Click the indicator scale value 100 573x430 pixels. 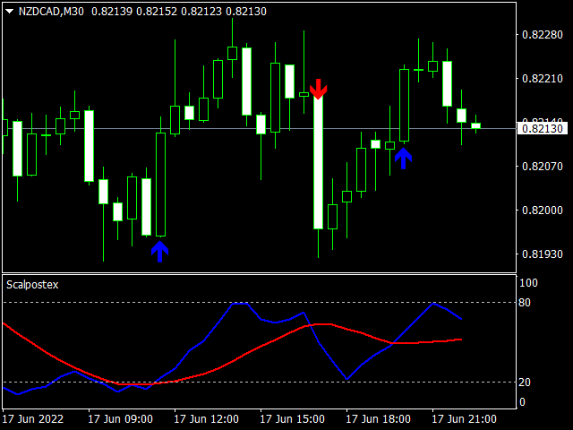pos(528,283)
